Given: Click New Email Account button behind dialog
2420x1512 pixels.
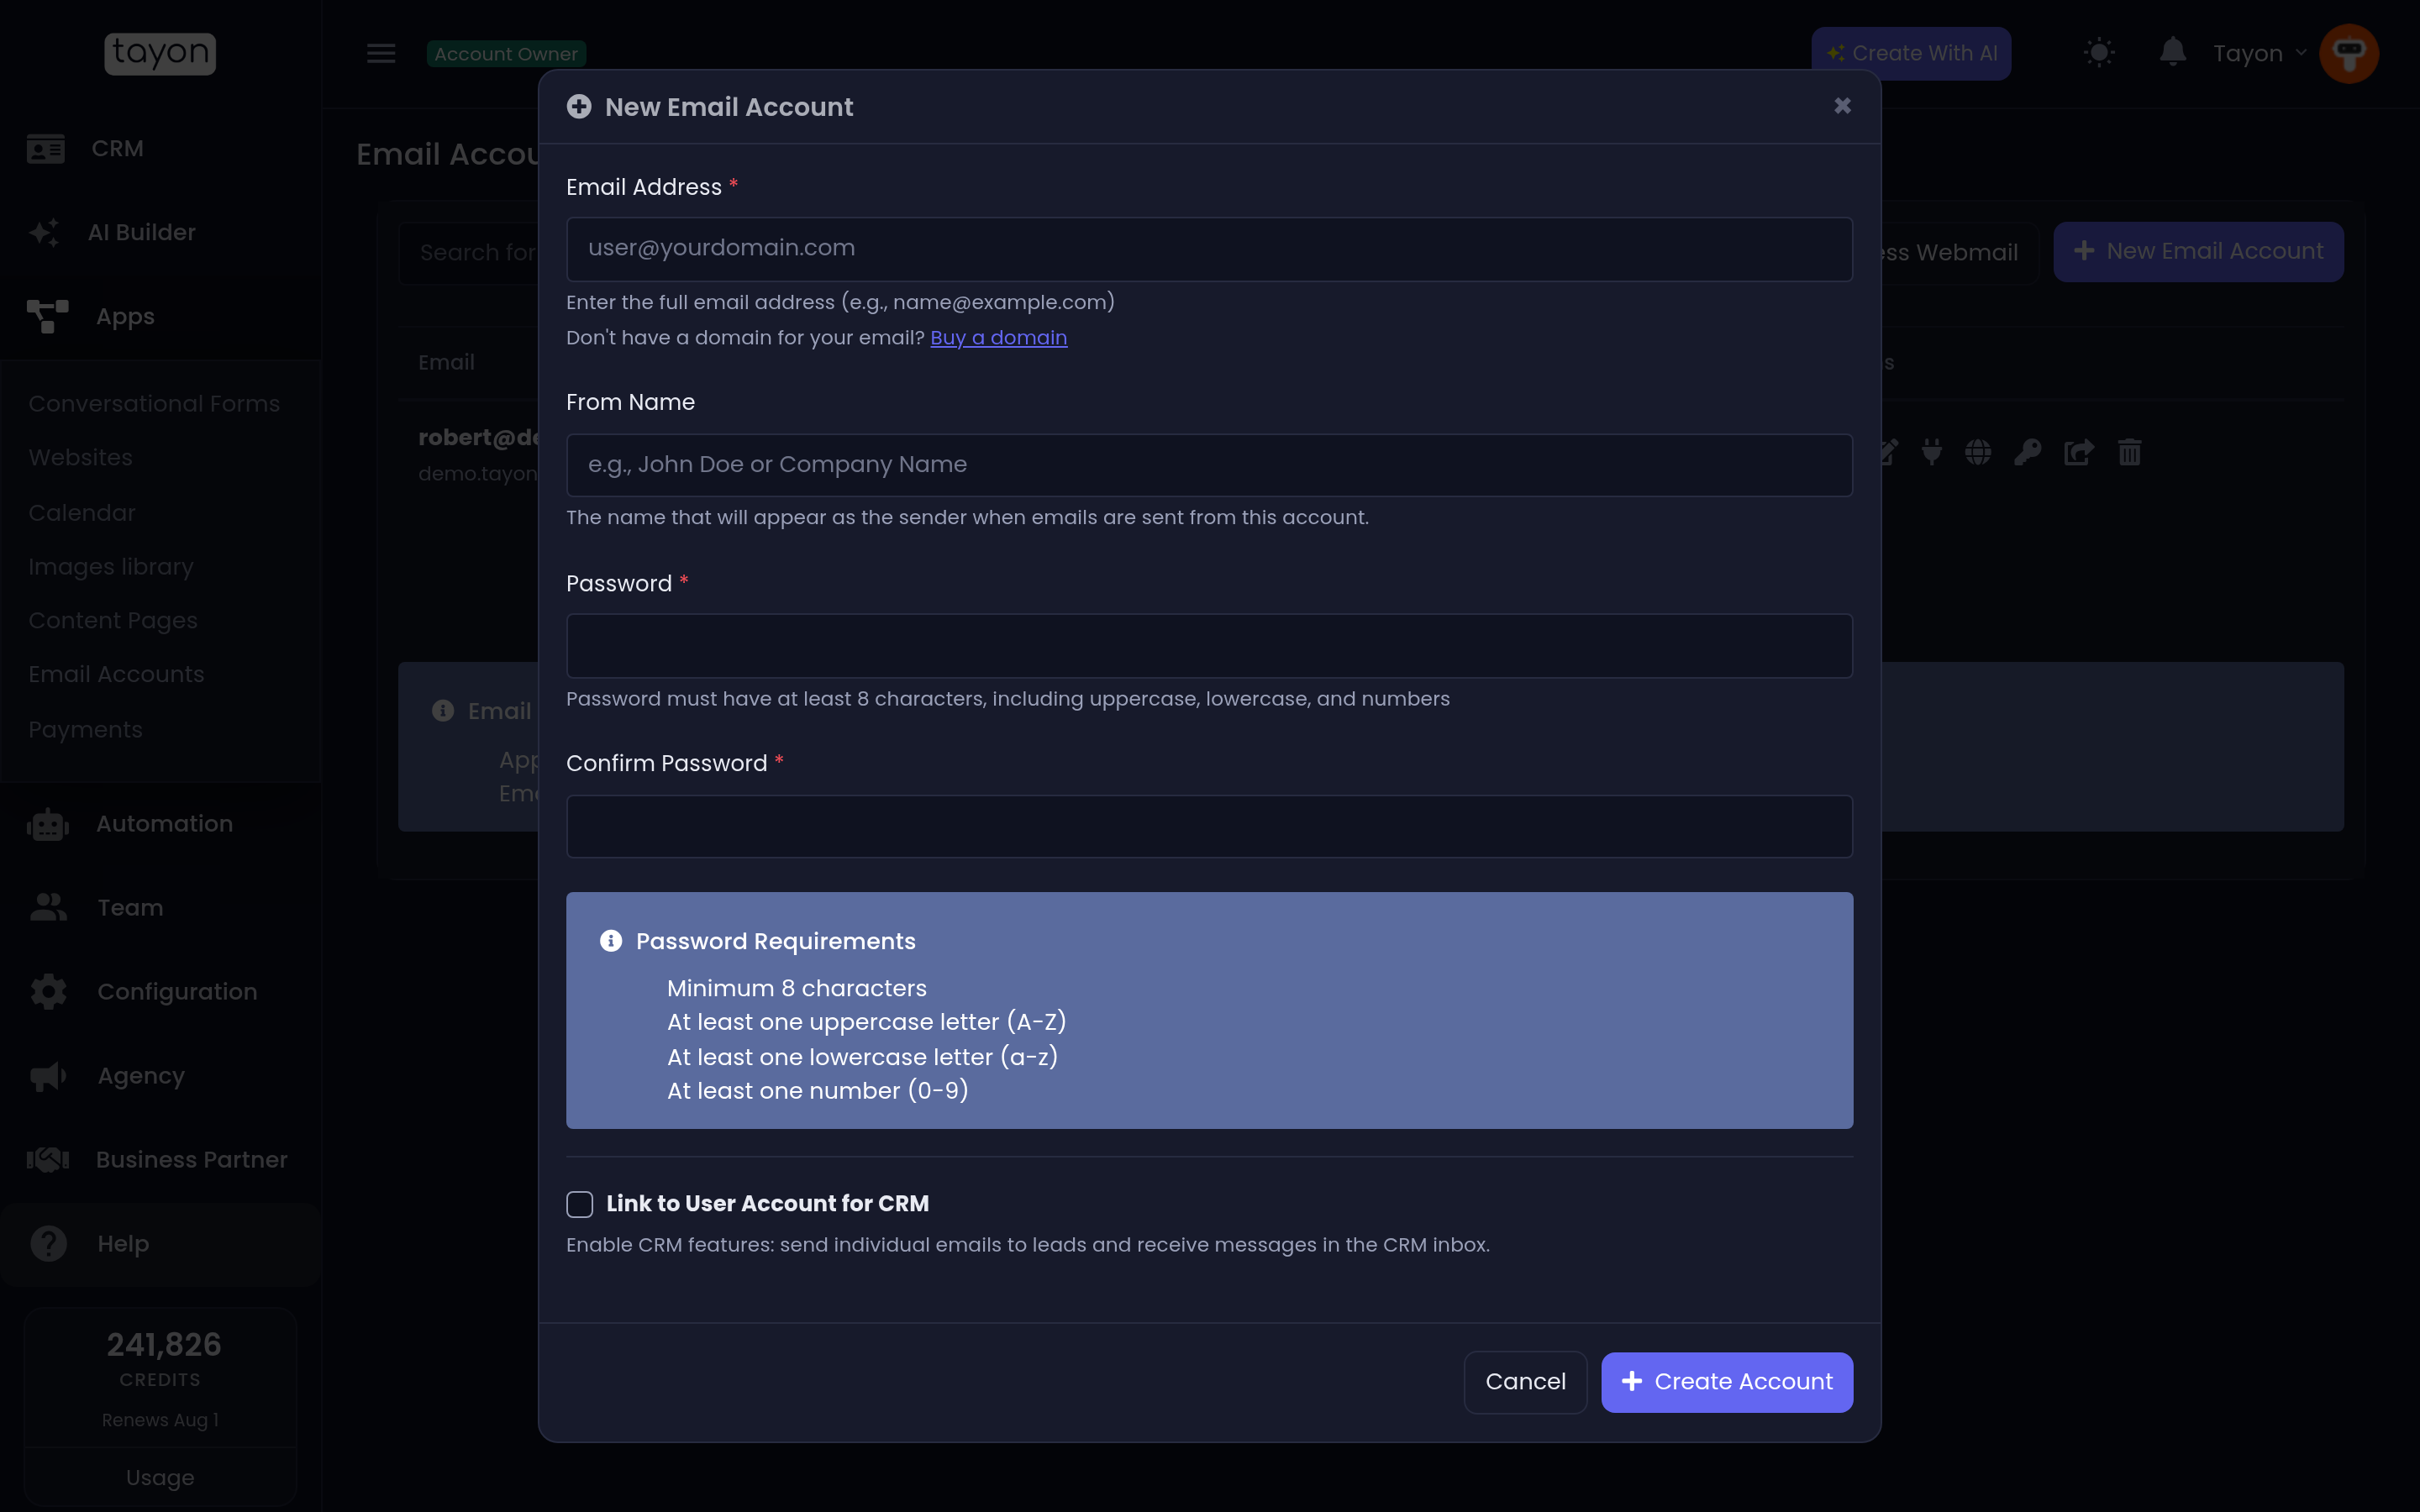Looking at the screenshot, I should [x=2198, y=251].
